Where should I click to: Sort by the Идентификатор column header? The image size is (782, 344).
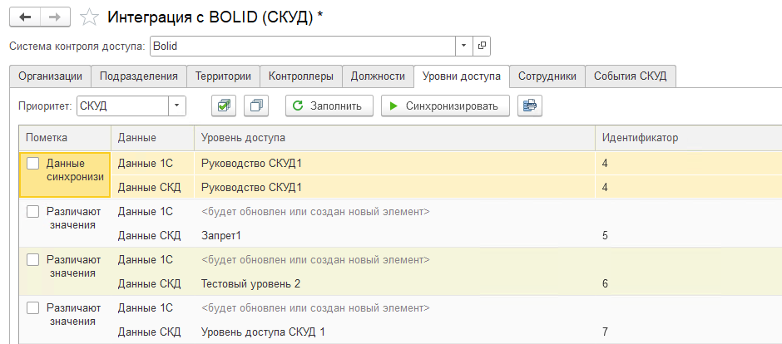(x=640, y=137)
